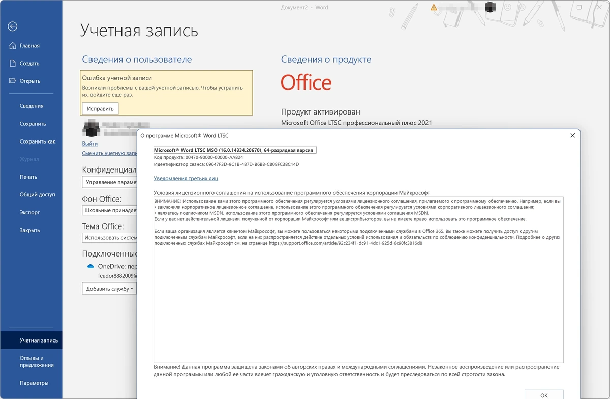The width and height of the screenshot is (610, 399).
Task: Click the Сменить учетную запись link
Action: pos(110,153)
